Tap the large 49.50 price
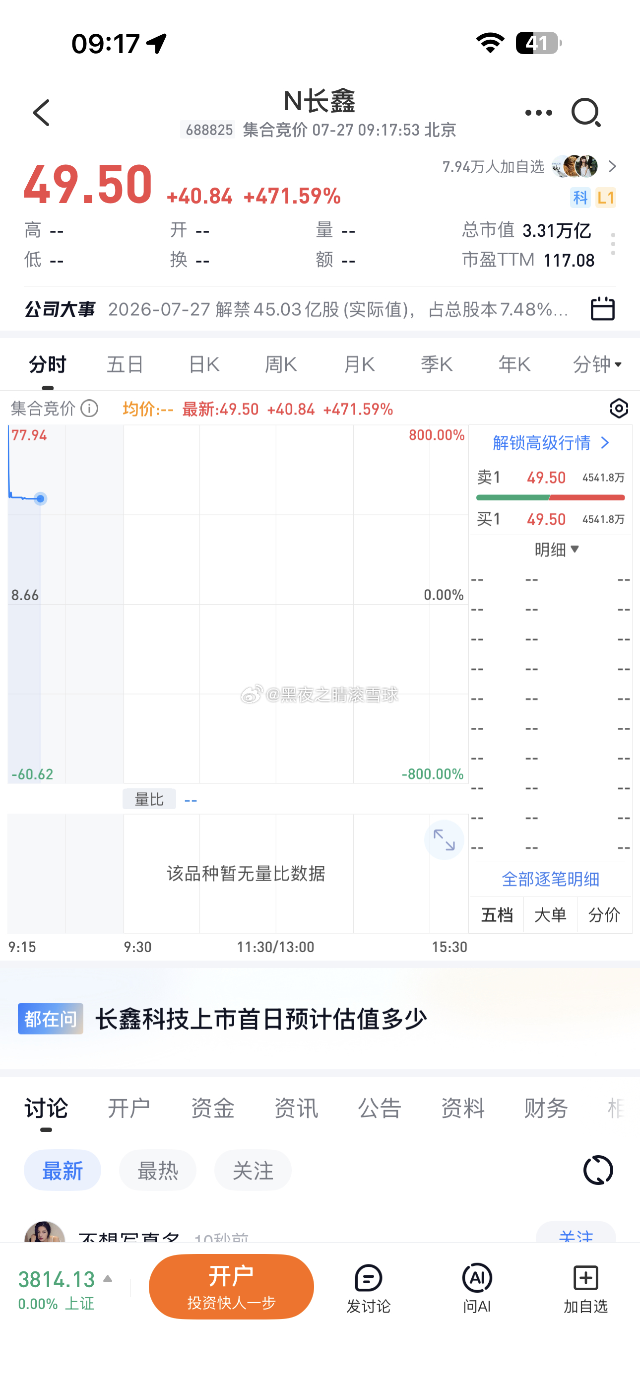 [x=88, y=185]
